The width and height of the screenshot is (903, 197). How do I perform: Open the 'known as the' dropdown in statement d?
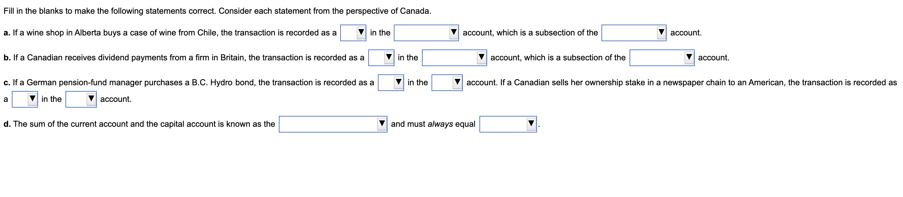333,123
